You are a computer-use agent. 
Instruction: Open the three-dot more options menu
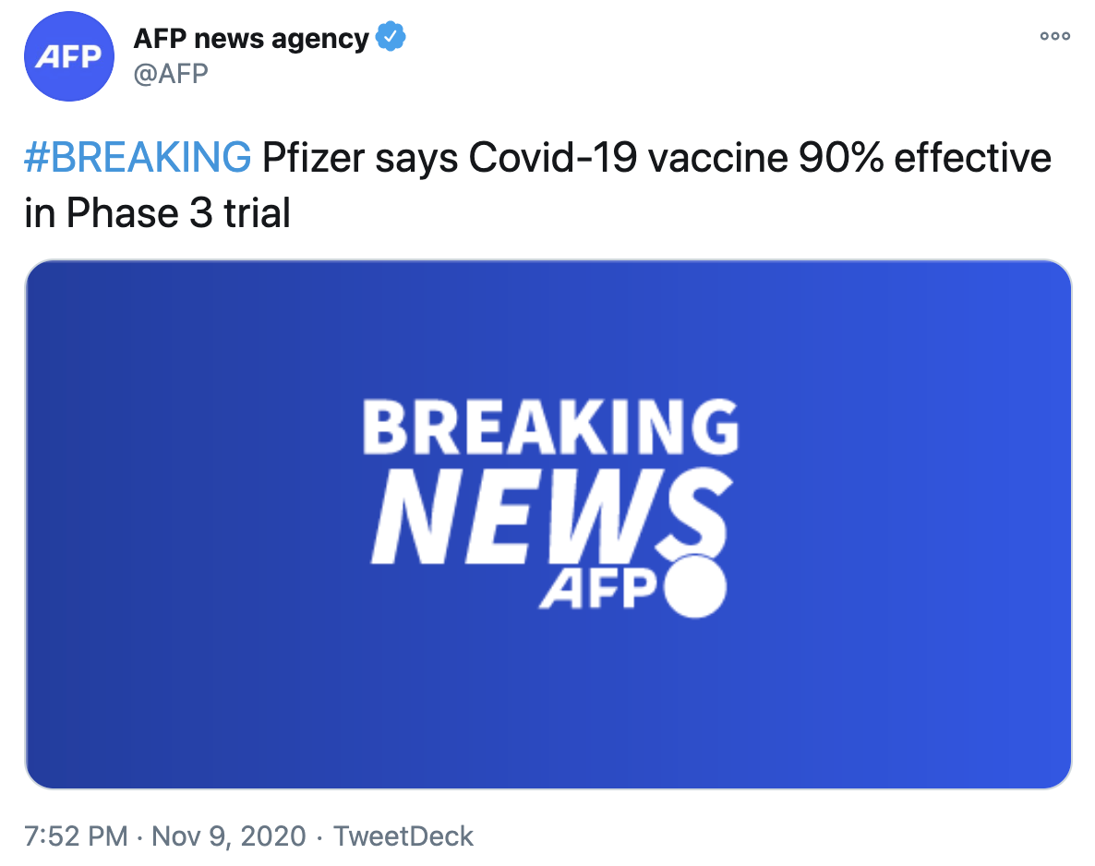[x=1054, y=37]
